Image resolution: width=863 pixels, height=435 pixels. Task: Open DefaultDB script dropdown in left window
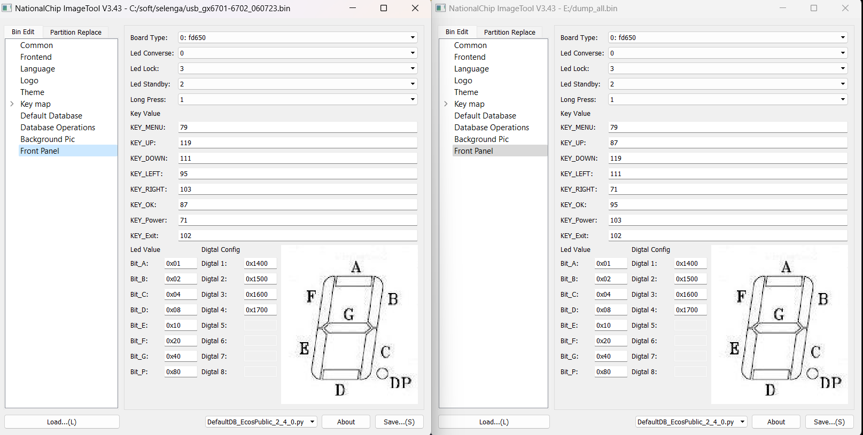(x=261, y=422)
